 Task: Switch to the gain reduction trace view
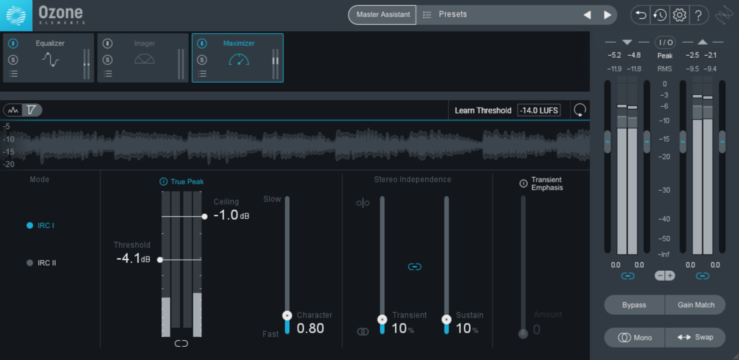pyautogui.click(x=31, y=110)
